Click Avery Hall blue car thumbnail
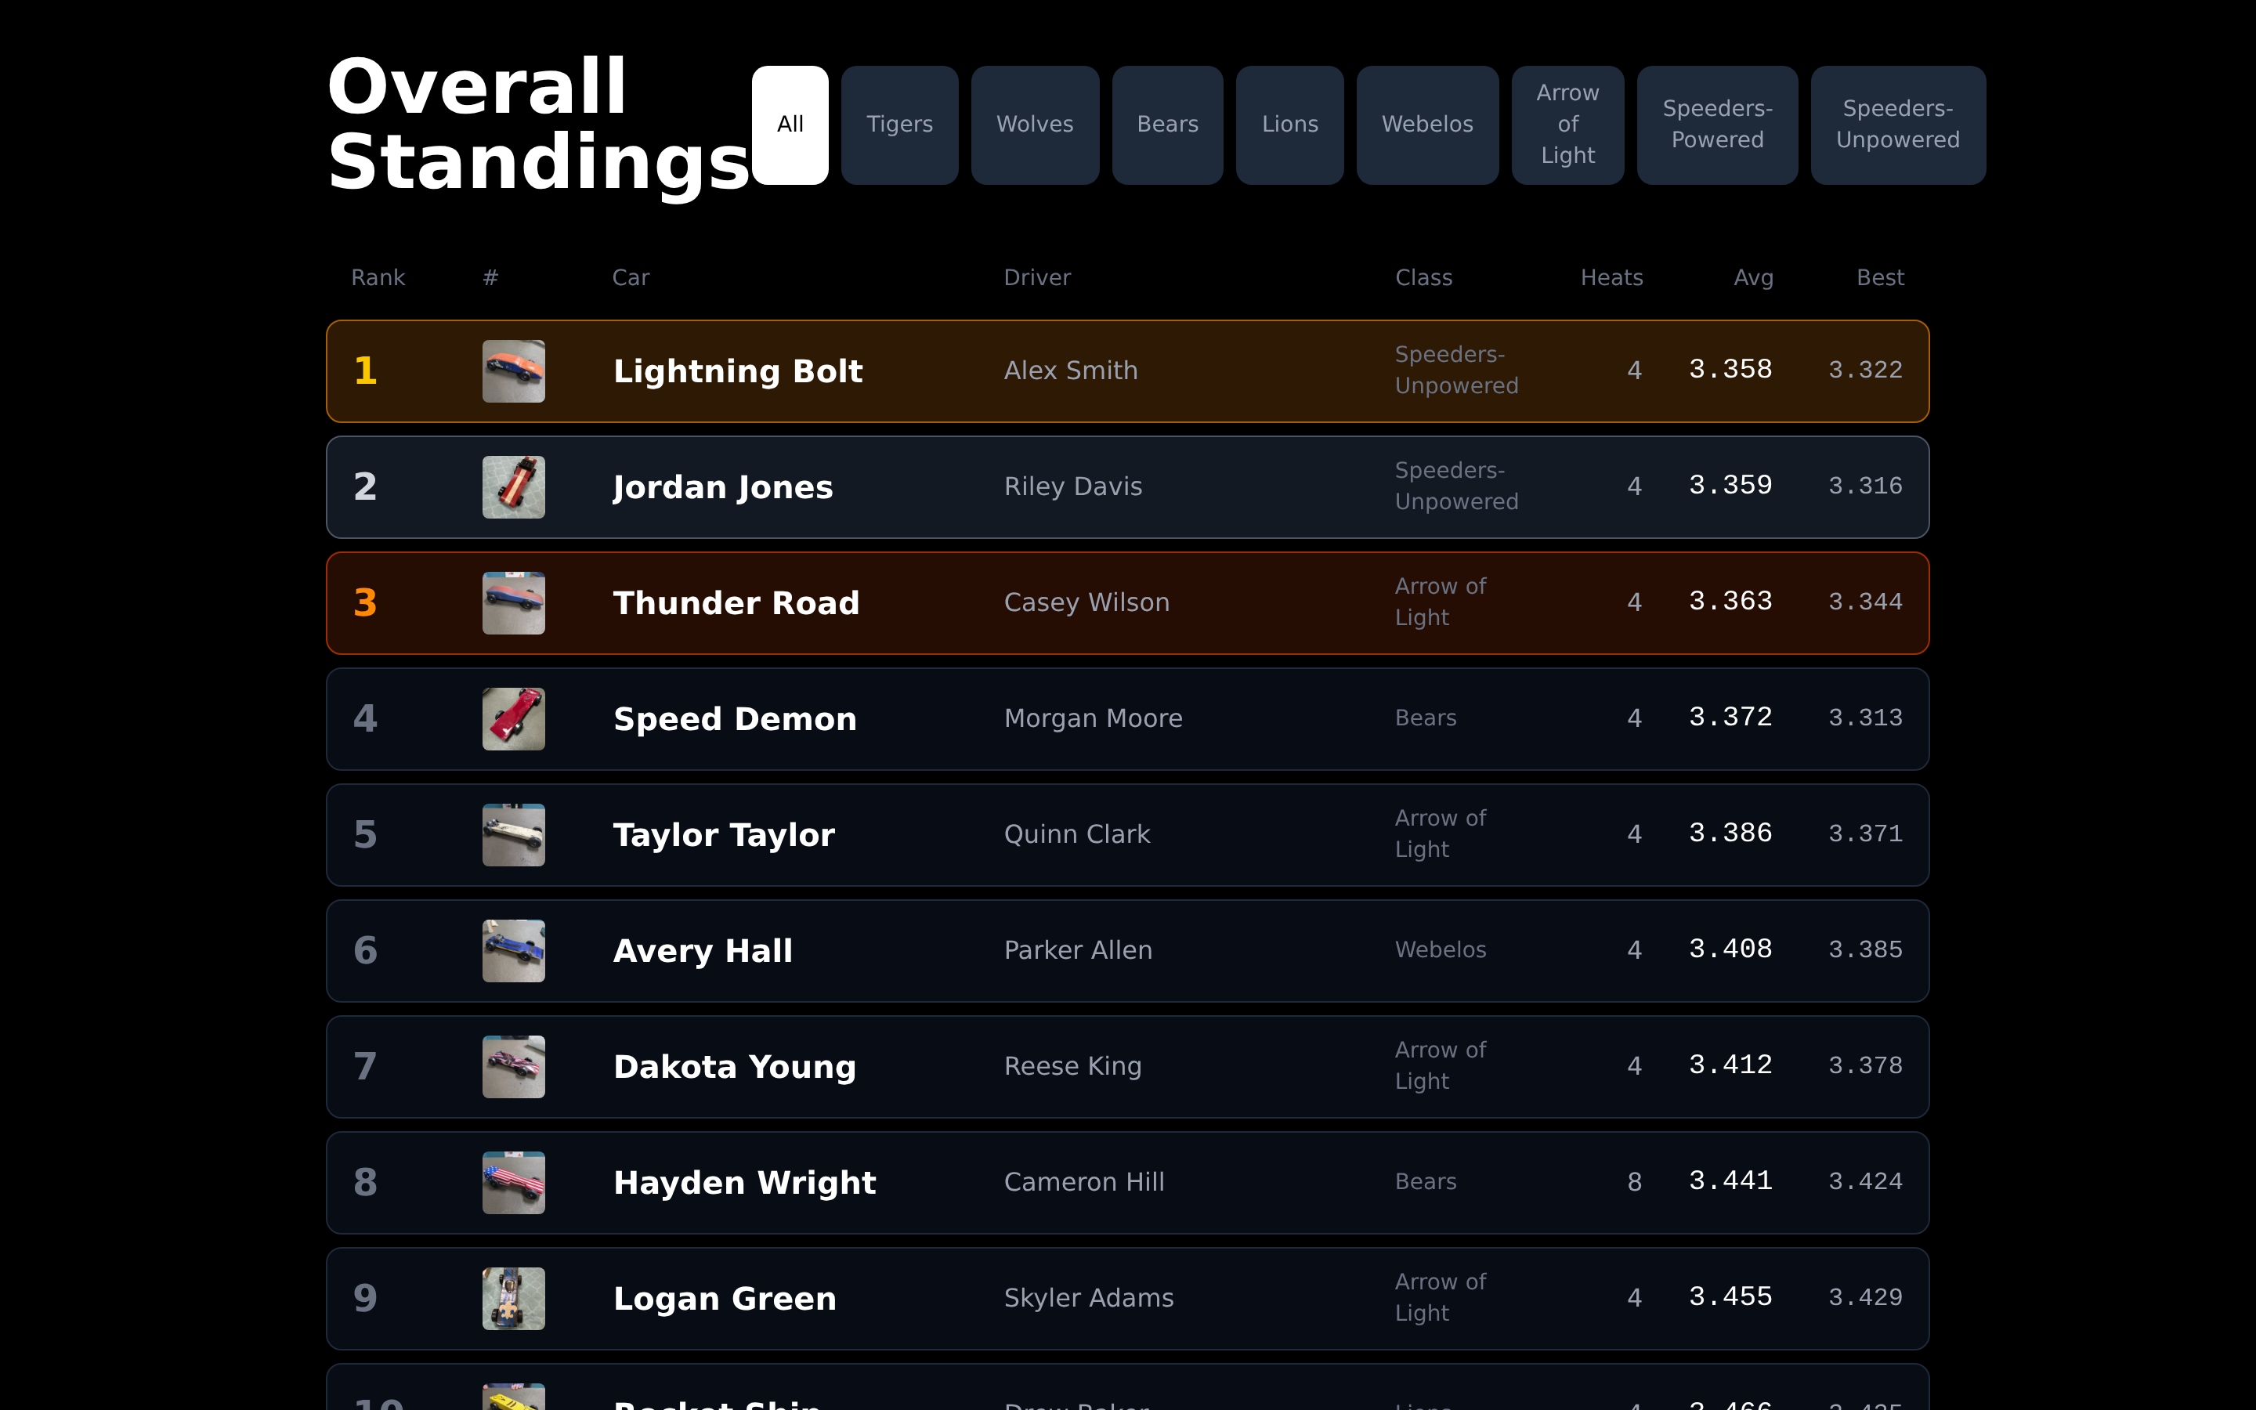The image size is (2256, 1410). point(514,951)
